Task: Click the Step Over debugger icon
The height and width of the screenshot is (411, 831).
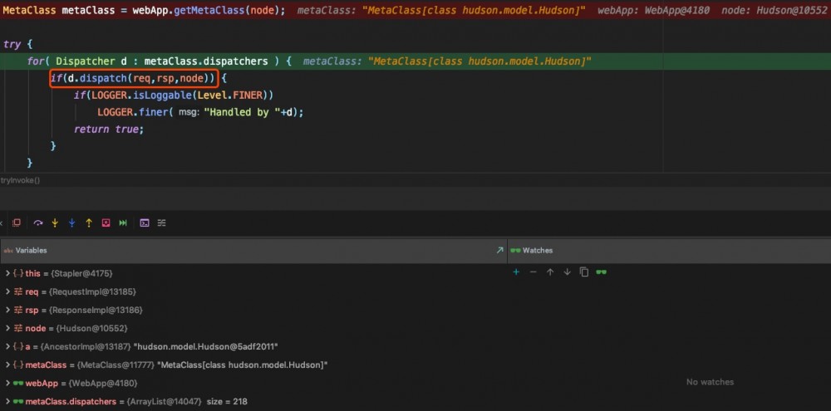Action: [x=38, y=223]
